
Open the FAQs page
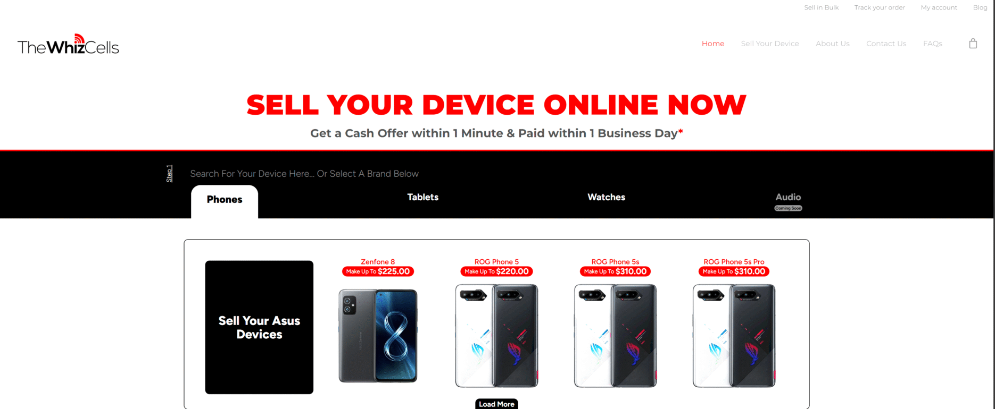[933, 44]
